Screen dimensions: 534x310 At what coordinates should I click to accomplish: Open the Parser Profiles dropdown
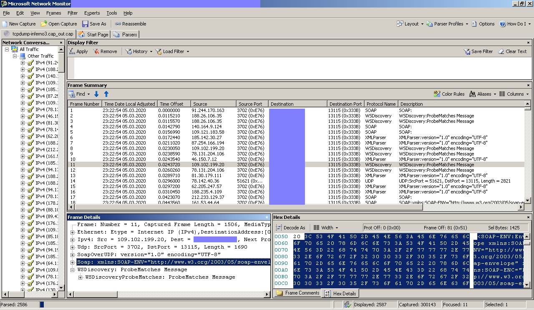coord(447,24)
